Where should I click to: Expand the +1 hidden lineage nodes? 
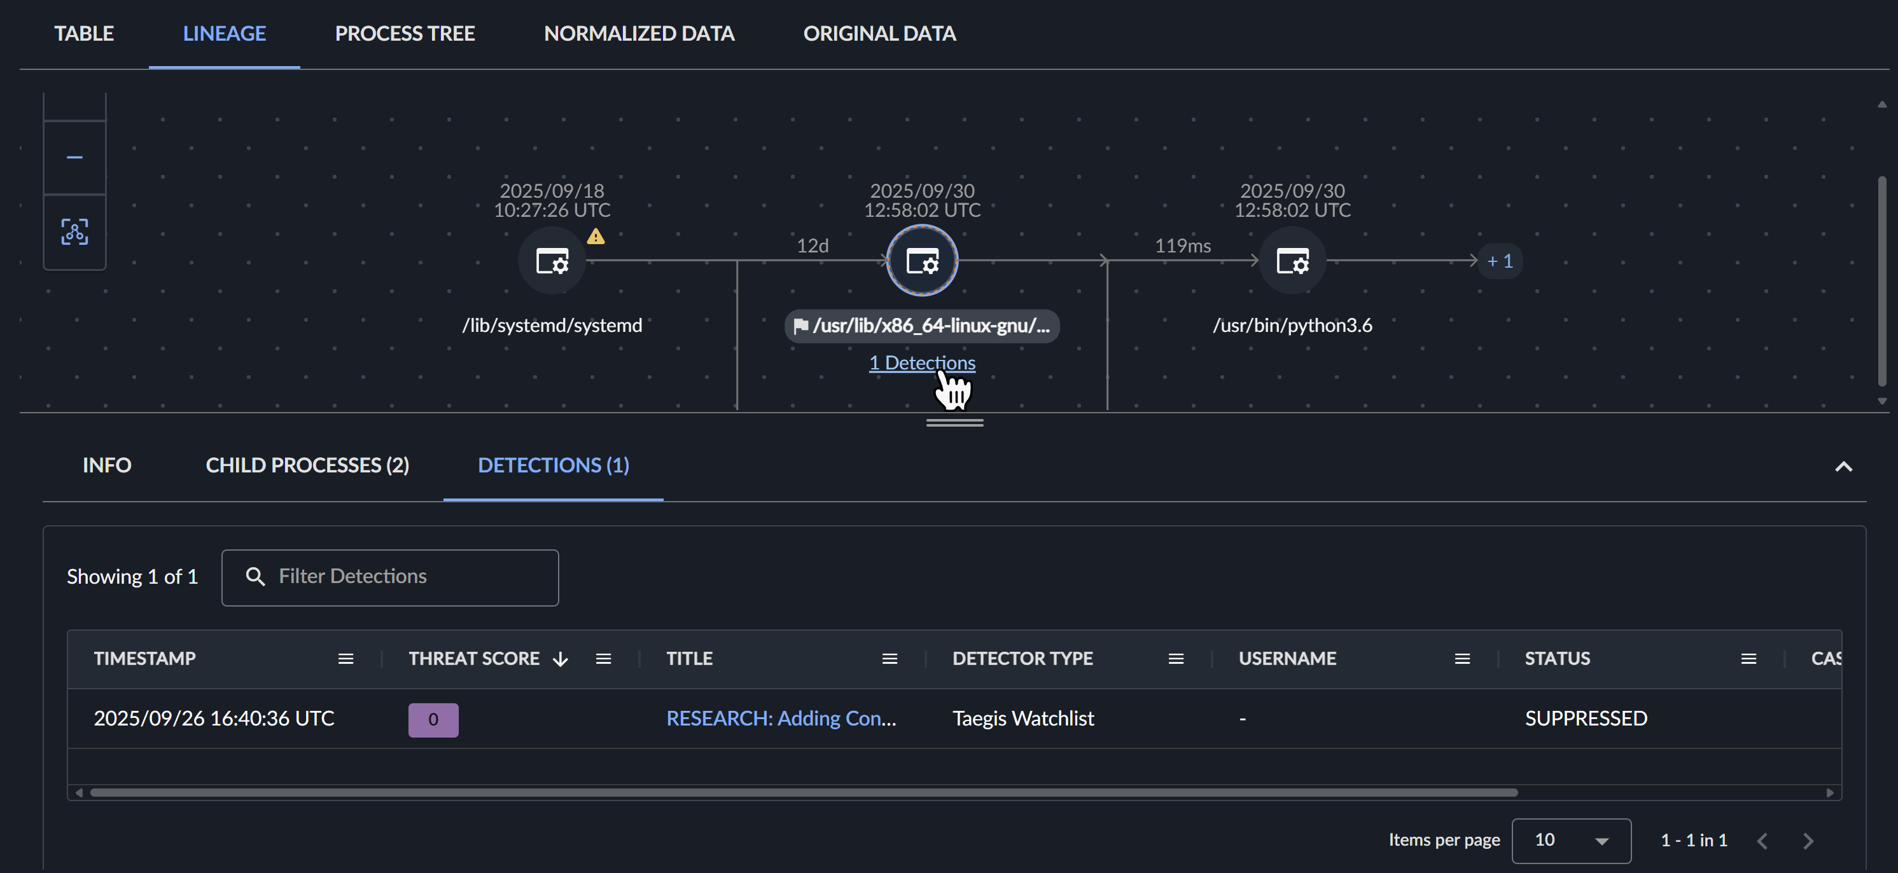1500,261
